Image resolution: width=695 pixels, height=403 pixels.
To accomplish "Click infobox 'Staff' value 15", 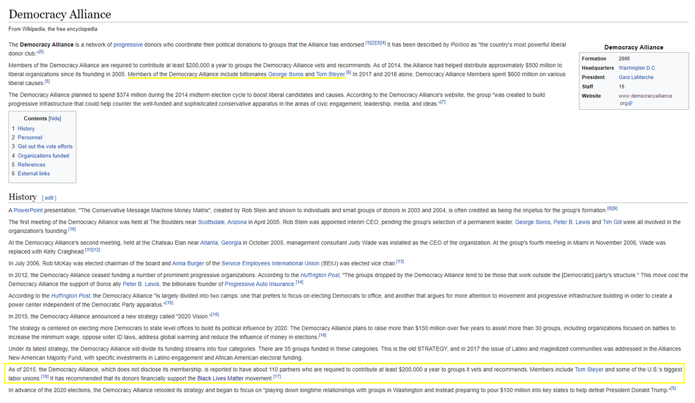I will coord(621,86).
